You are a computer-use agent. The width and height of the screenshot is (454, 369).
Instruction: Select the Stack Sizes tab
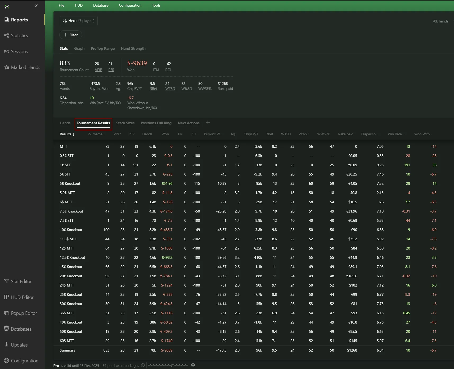coord(125,123)
